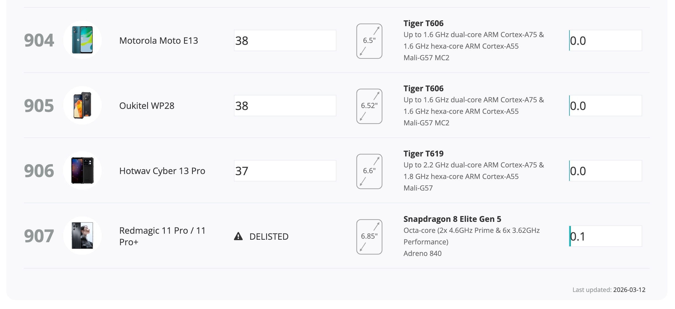Open the Motorola Moto E13 link
675x309 pixels.
pyautogui.click(x=158, y=41)
